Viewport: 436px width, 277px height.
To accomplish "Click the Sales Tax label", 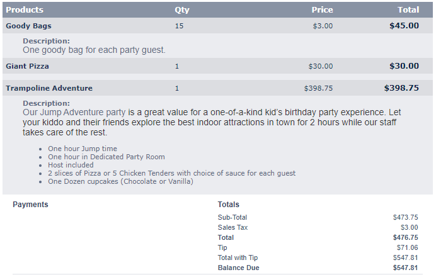I will point(232,227).
